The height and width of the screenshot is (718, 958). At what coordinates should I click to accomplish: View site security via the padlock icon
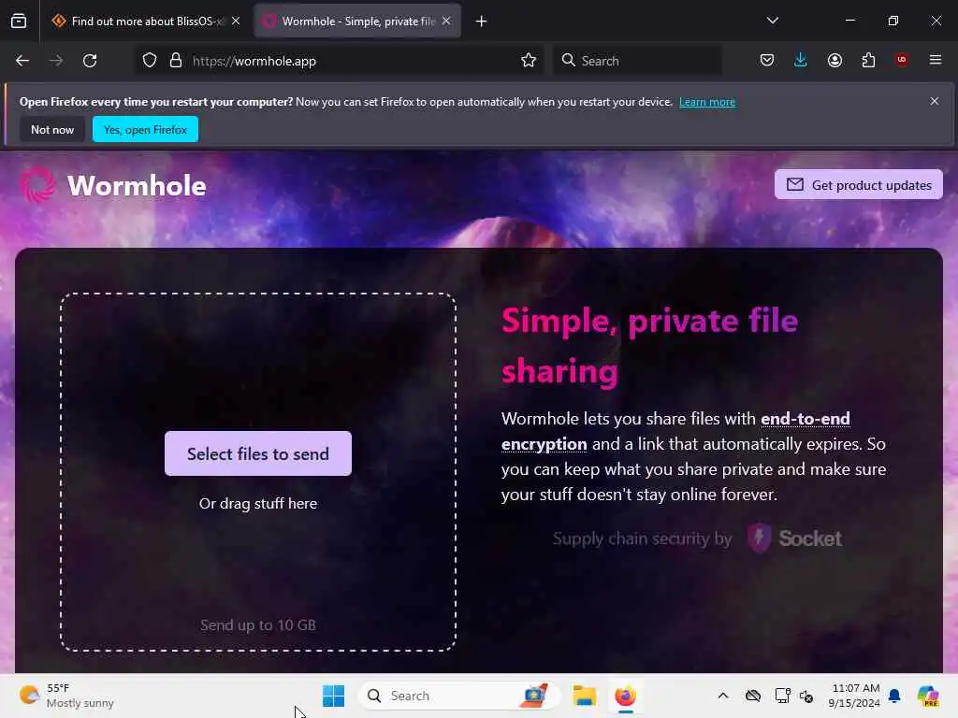(x=176, y=61)
